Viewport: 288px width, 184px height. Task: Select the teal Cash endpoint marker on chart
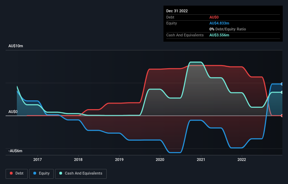pyautogui.click(x=282, y=92)
